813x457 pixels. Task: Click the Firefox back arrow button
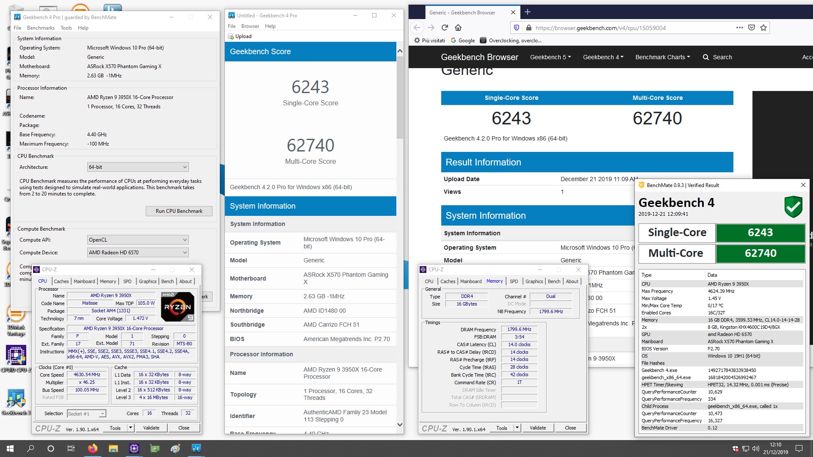coord(417,28)
